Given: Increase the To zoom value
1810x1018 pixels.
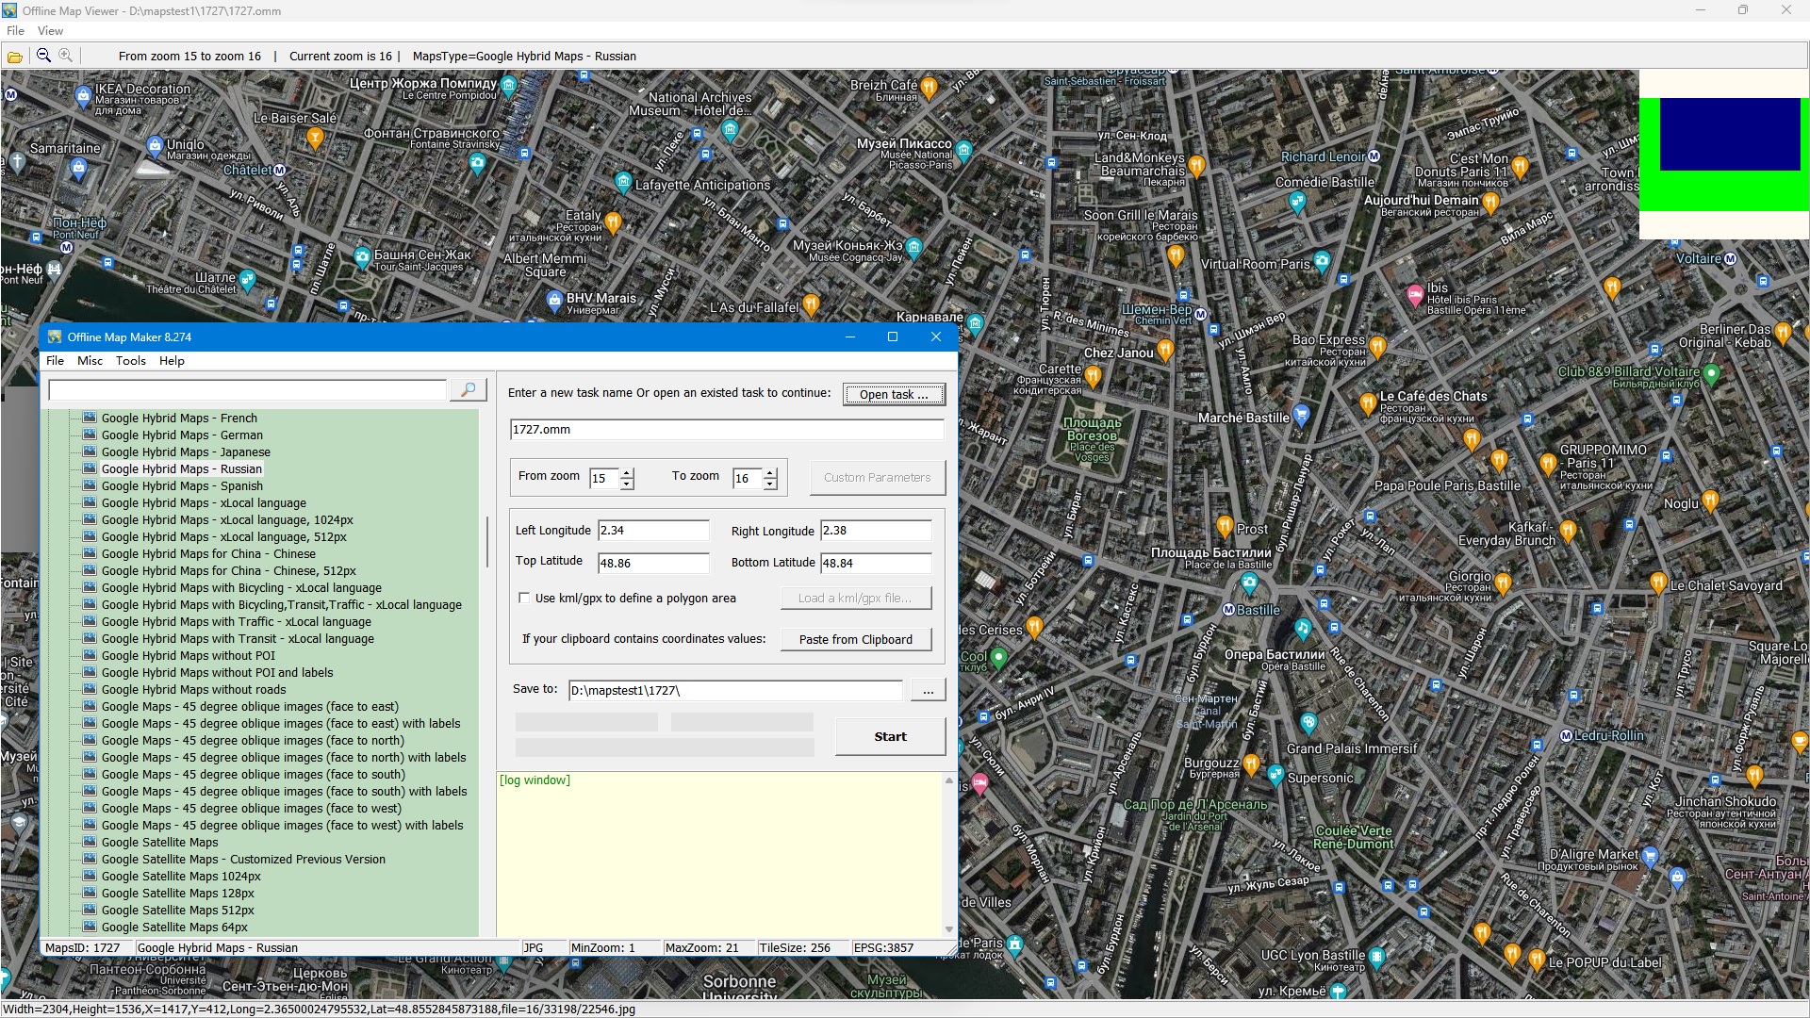Looking at the screenshot, I should pos(770,473).
